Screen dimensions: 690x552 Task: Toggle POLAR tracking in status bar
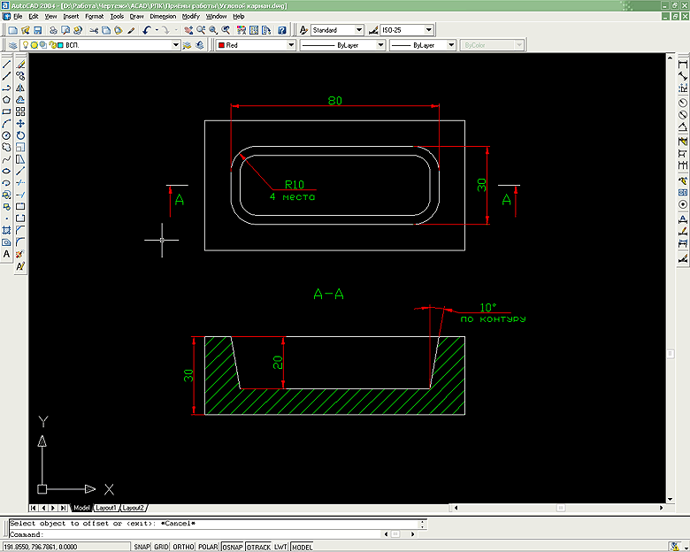point(208,547)
